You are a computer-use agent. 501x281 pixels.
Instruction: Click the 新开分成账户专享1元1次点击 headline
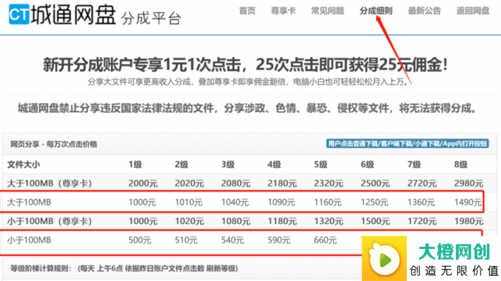245,65
